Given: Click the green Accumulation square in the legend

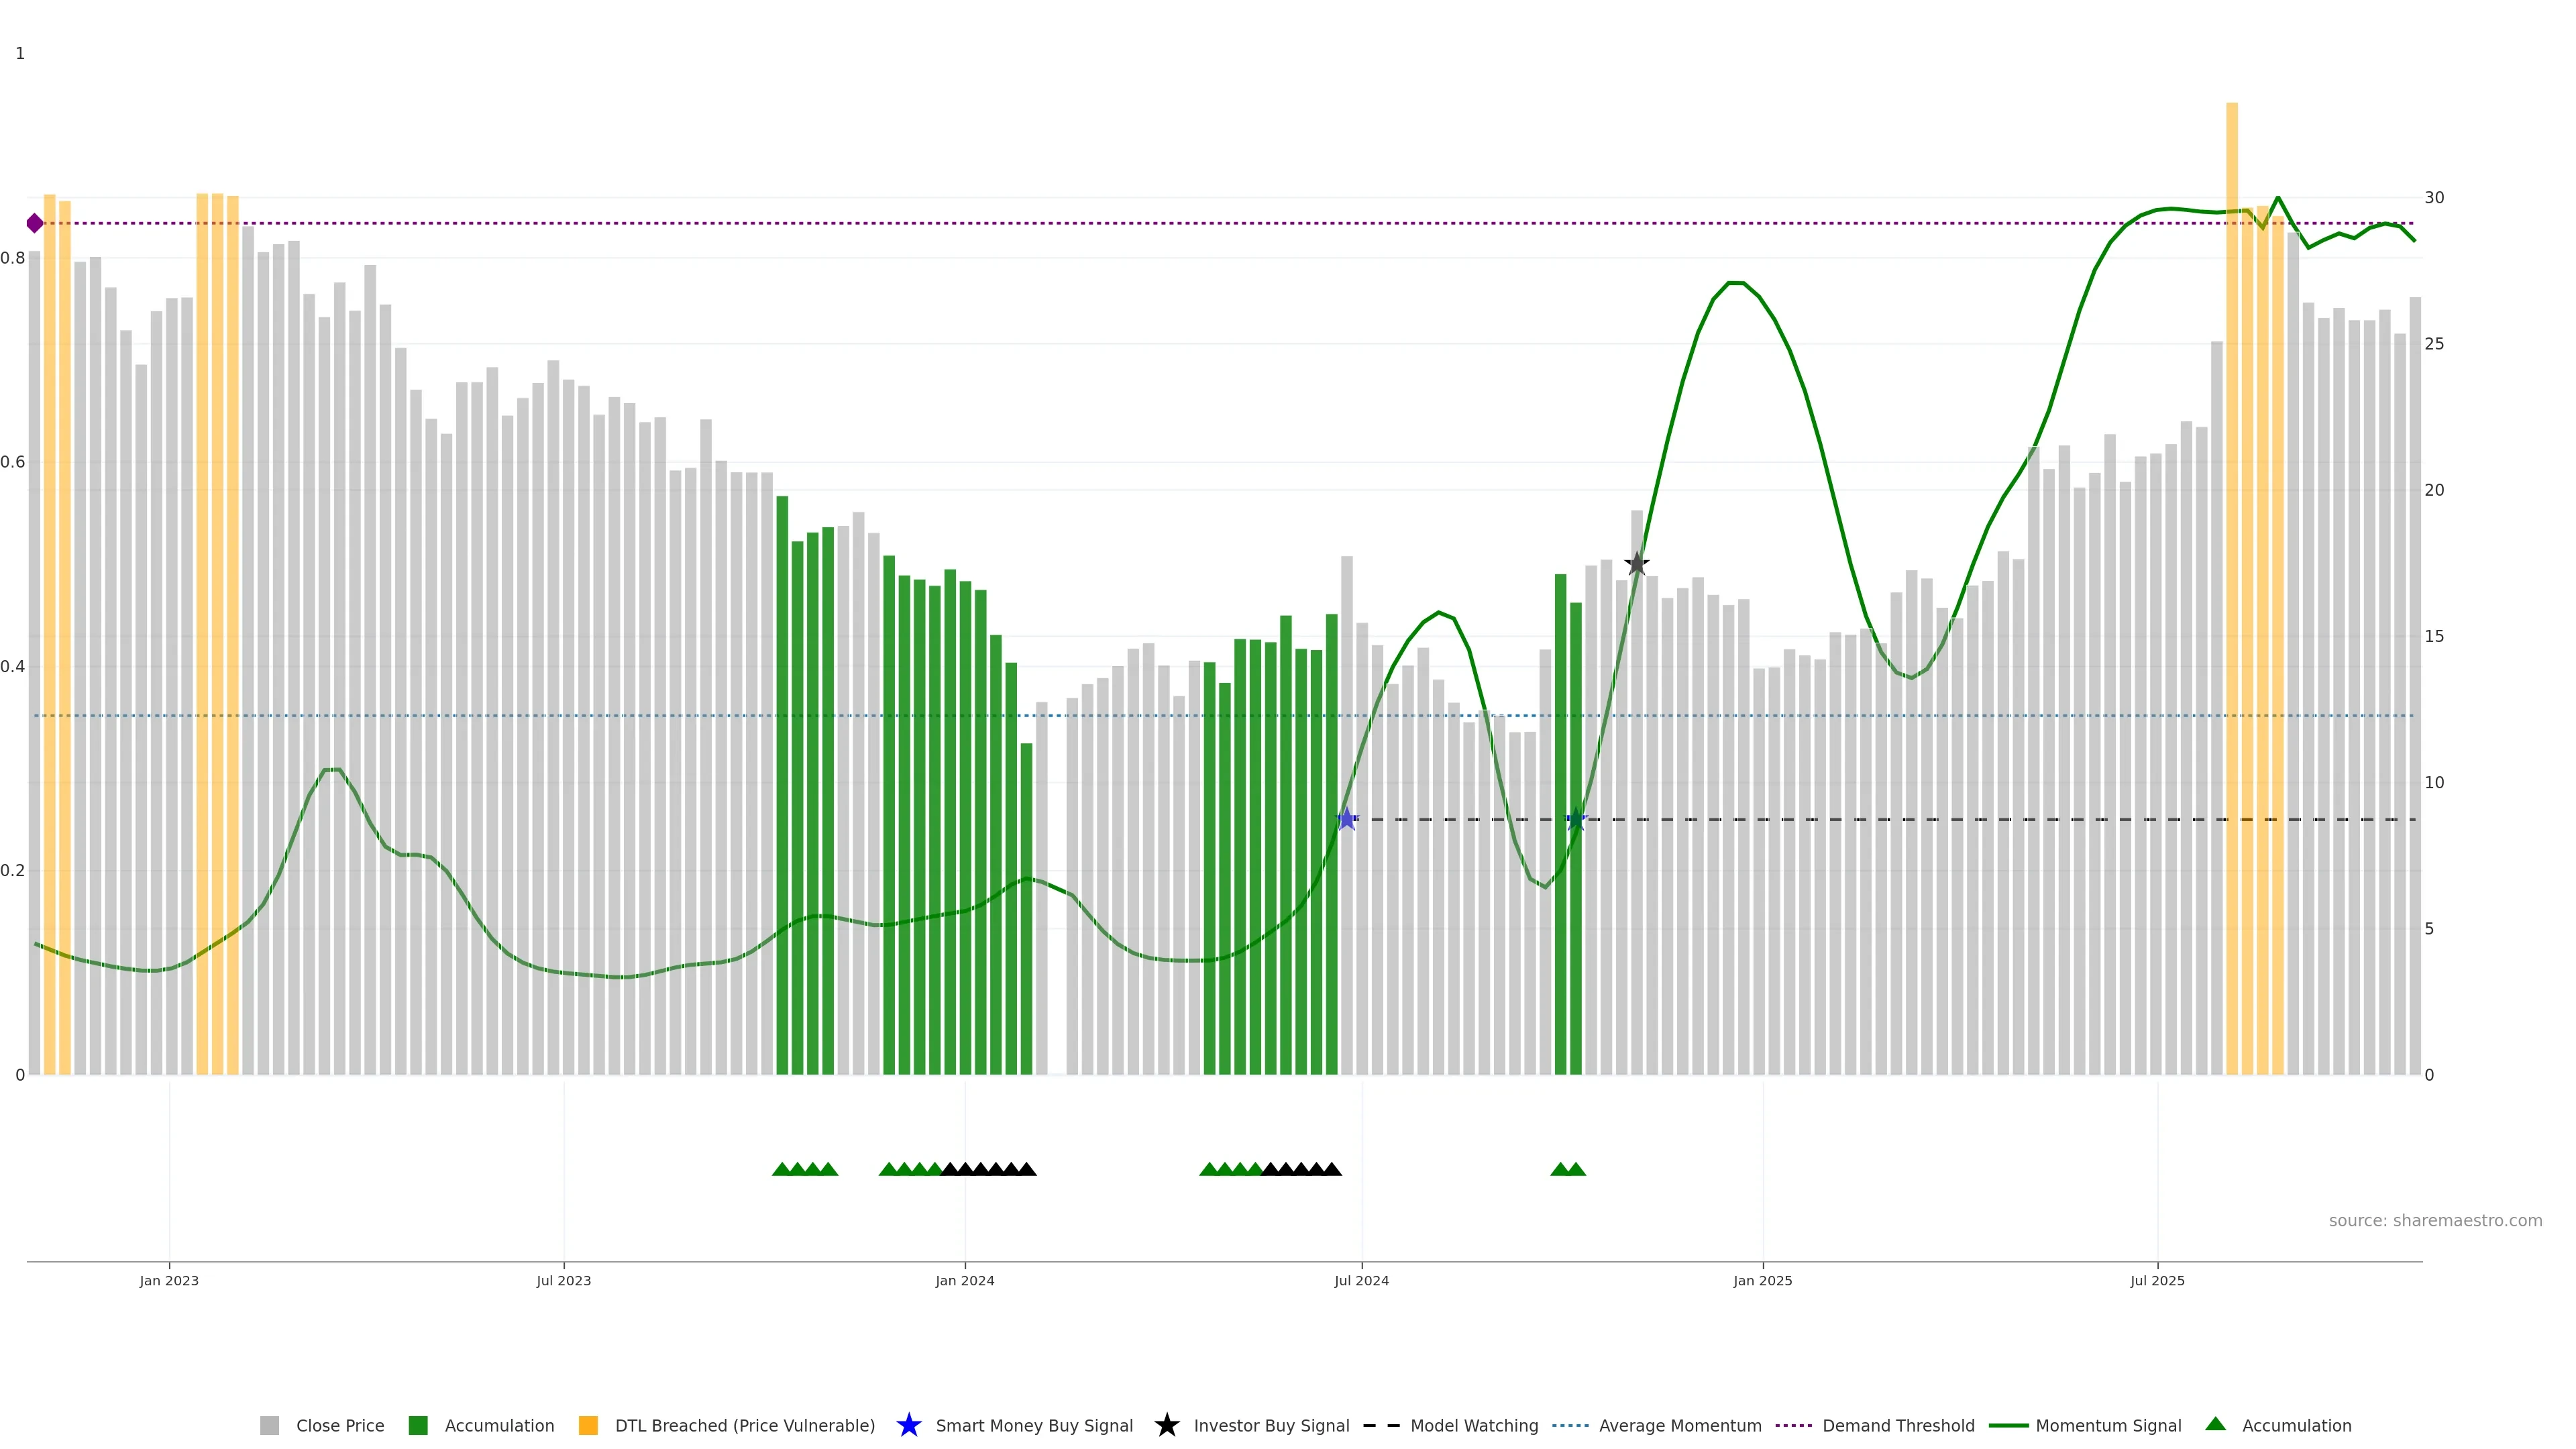Looking at the screenshot, I should tap(418, 1425).
